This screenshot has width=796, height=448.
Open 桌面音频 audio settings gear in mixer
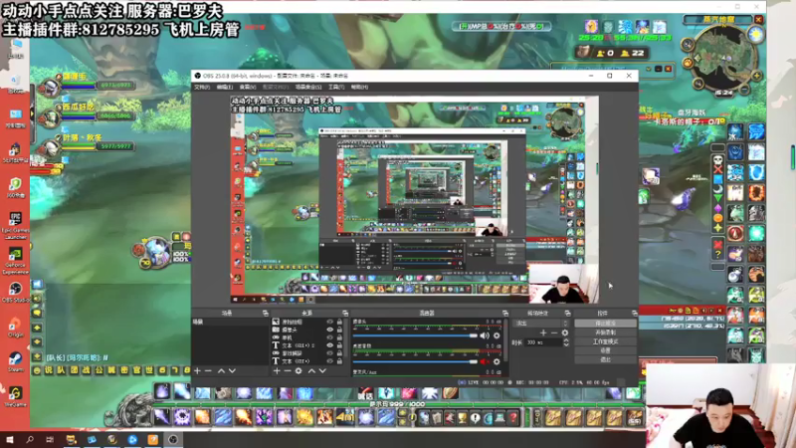(x=497, y=361)
